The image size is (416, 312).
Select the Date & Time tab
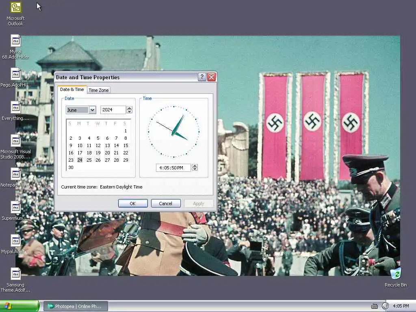coord(72,90)
